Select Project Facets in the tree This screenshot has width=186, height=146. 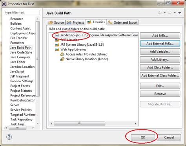[x=20, y=86]
